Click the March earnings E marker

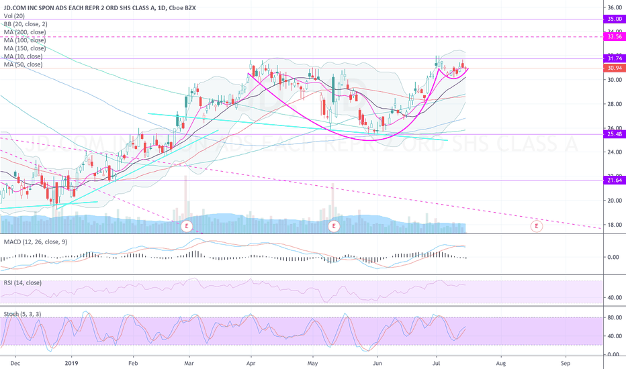187,226
